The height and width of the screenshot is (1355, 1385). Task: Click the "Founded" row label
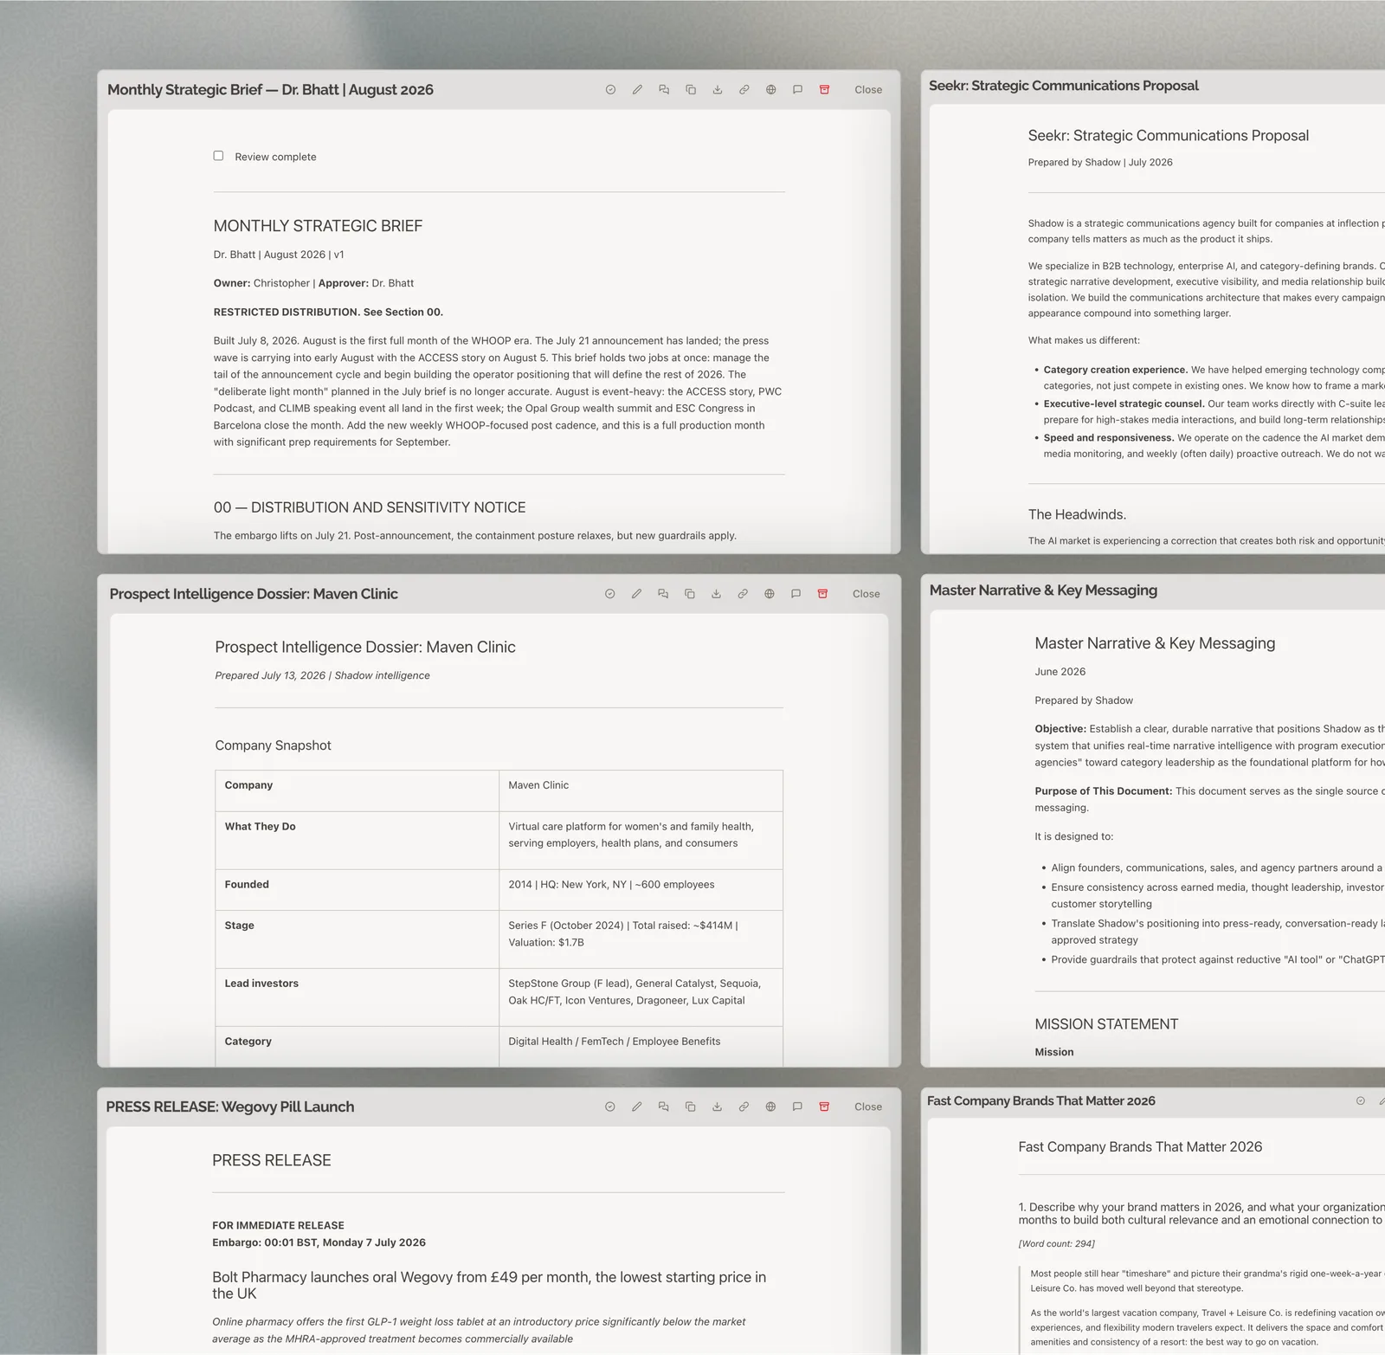pyautogui.click(x=247, y=884)
